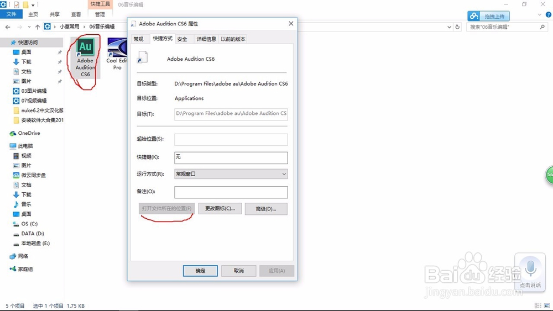
Task: Switch to the 详细信息 tab in properties
Action: [x=206, y=39]
